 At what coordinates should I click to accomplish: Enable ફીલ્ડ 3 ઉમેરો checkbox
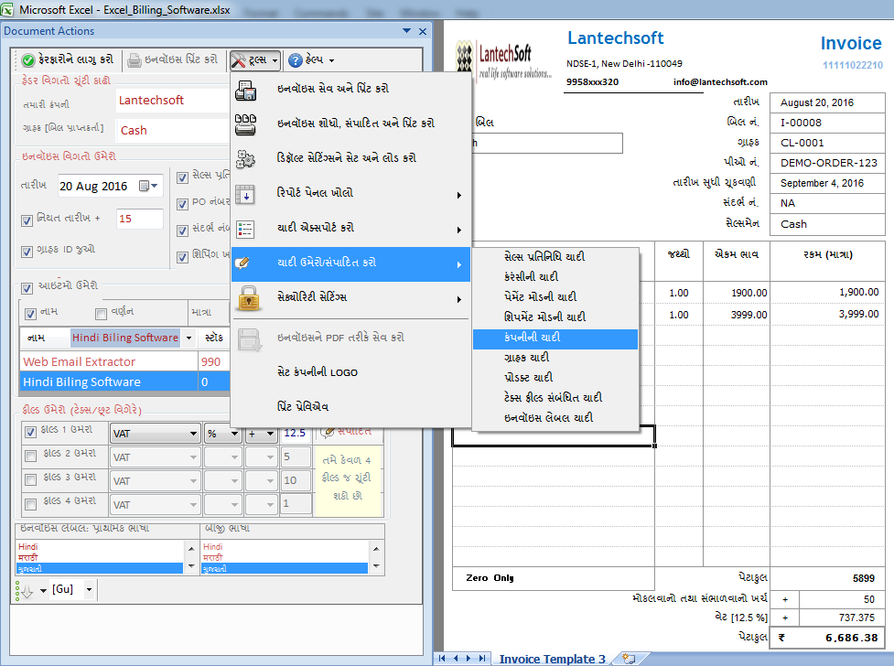point(31,480)
